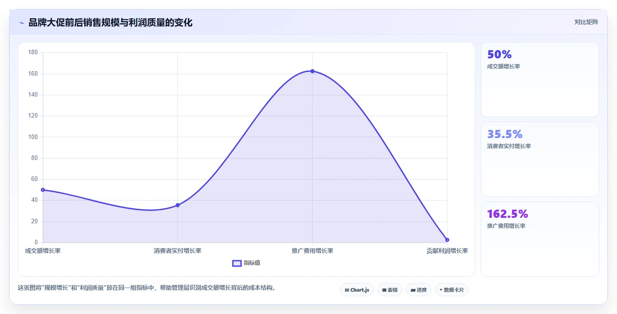The height and width of the screenshot is (314, 617).
Task: Select the 表格 tag
Action: 390,290
